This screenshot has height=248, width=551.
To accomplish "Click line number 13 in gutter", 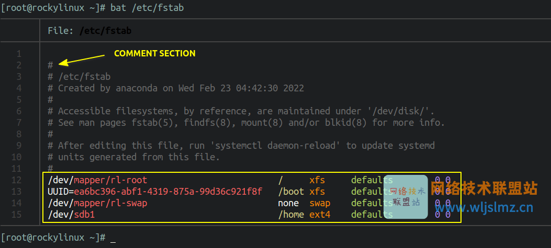I will click(16, 192).
